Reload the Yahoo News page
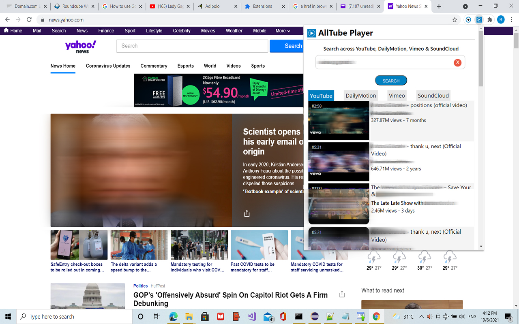The image size is (519, 324). [x=28, y=19]
